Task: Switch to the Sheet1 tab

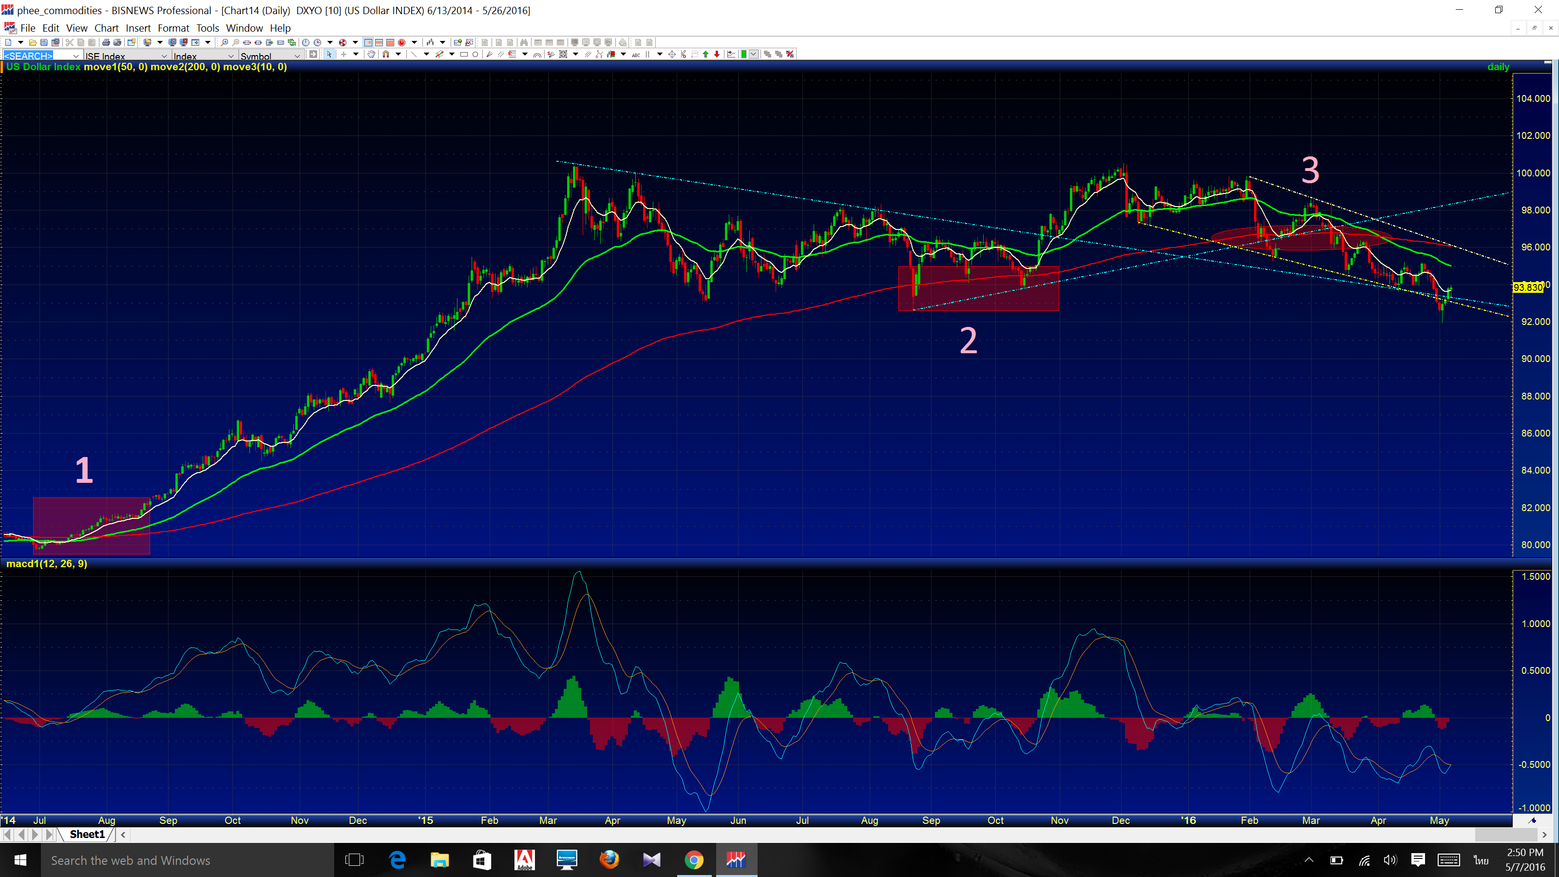Action: [x=87, y=834]
